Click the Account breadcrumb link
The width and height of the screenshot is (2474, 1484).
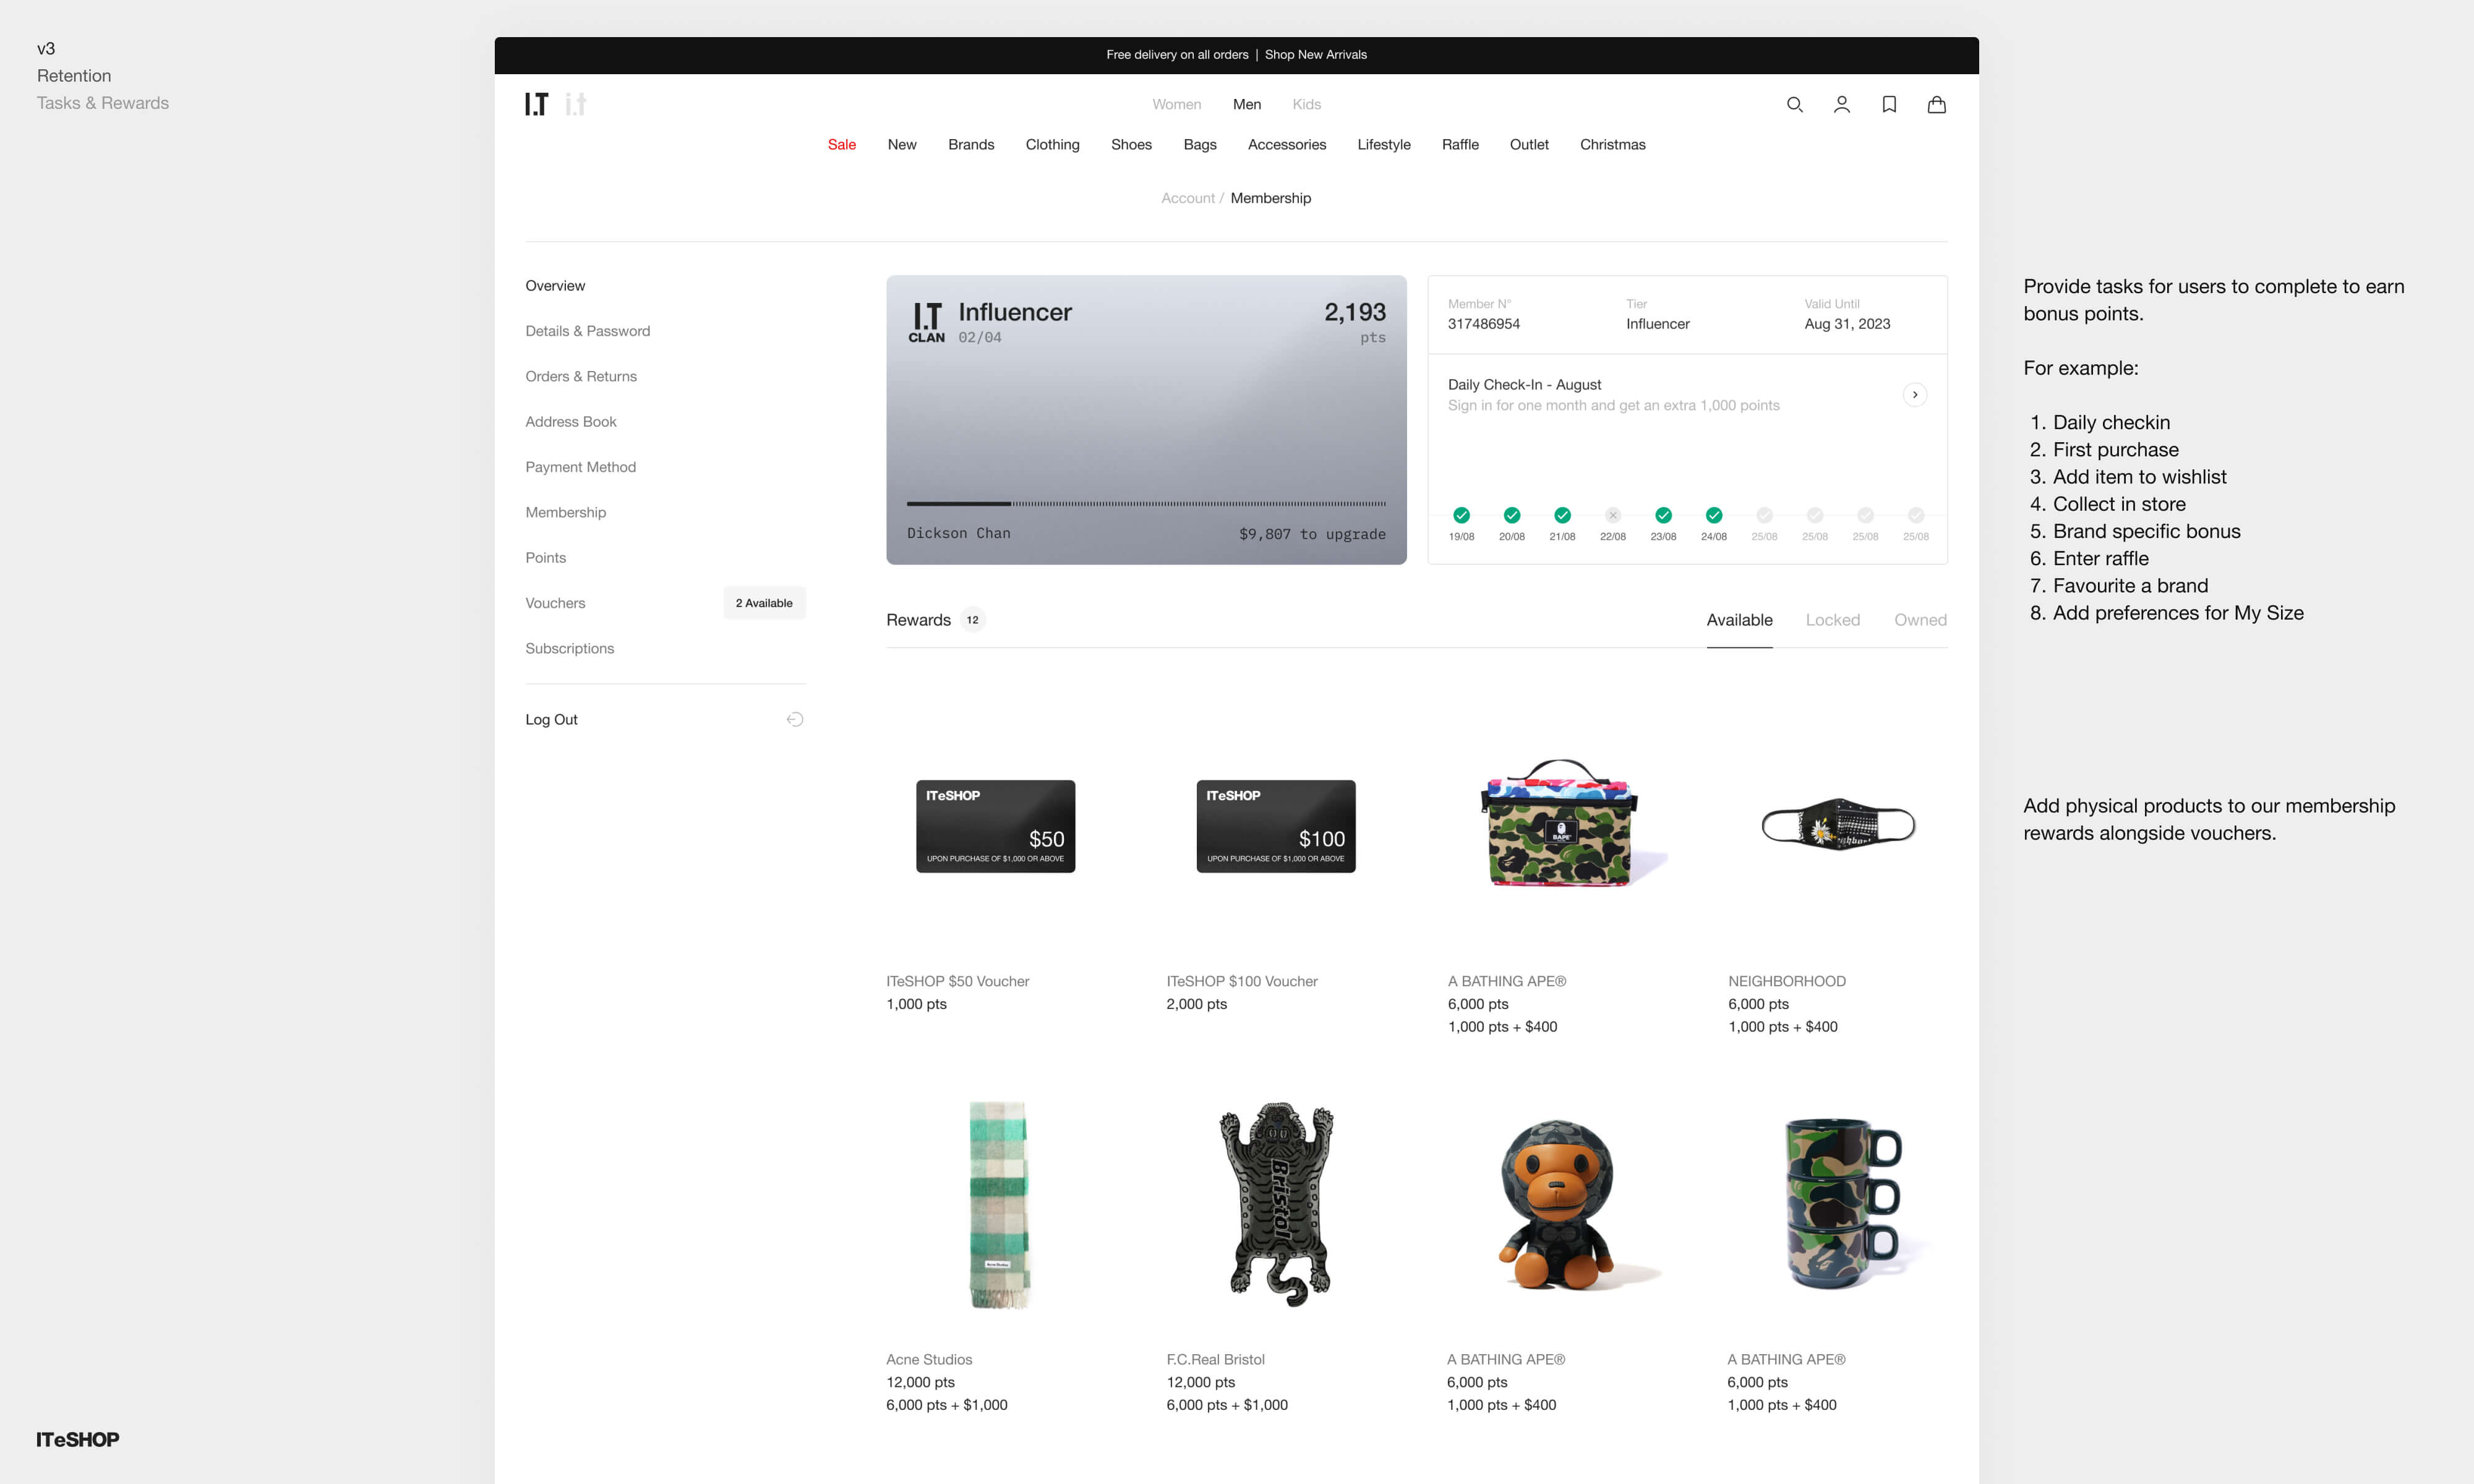click(x=1187, y=198)
